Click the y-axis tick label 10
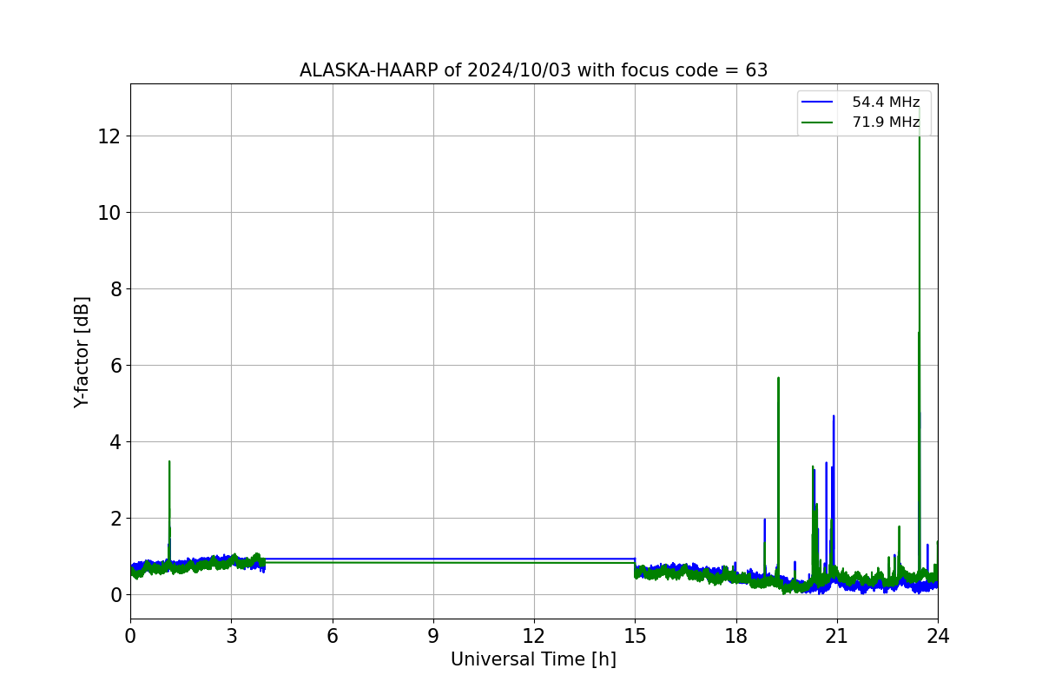 (109, 213)
